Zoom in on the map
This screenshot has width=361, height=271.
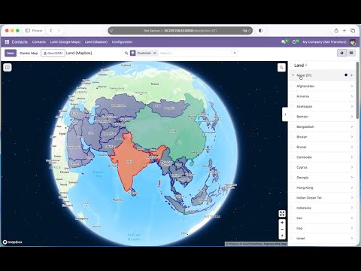282,223
